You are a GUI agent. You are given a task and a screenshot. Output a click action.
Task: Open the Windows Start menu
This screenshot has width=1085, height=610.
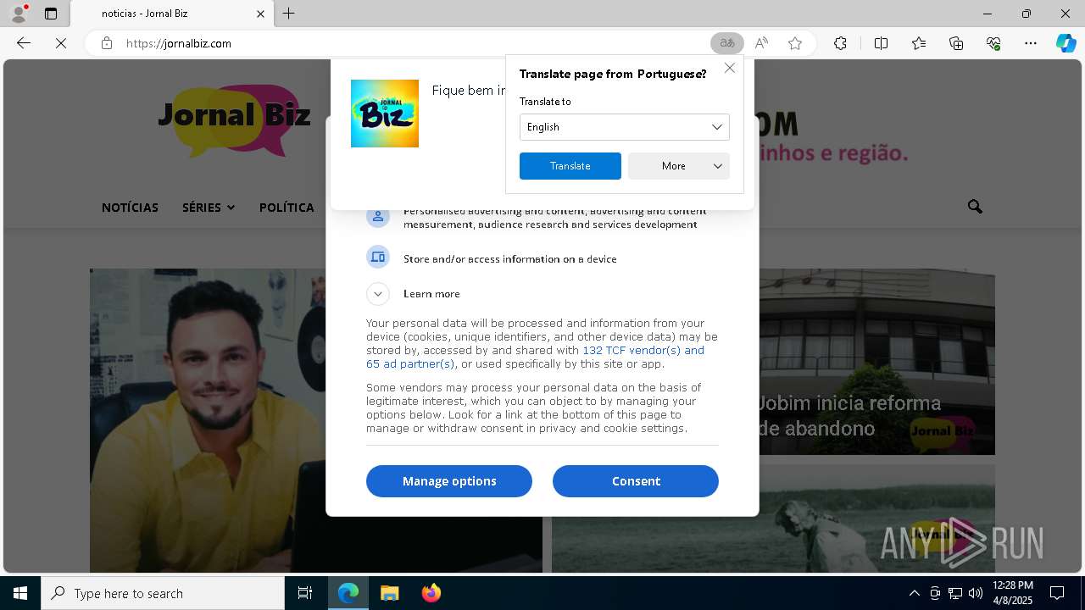[x=20, y=593]
